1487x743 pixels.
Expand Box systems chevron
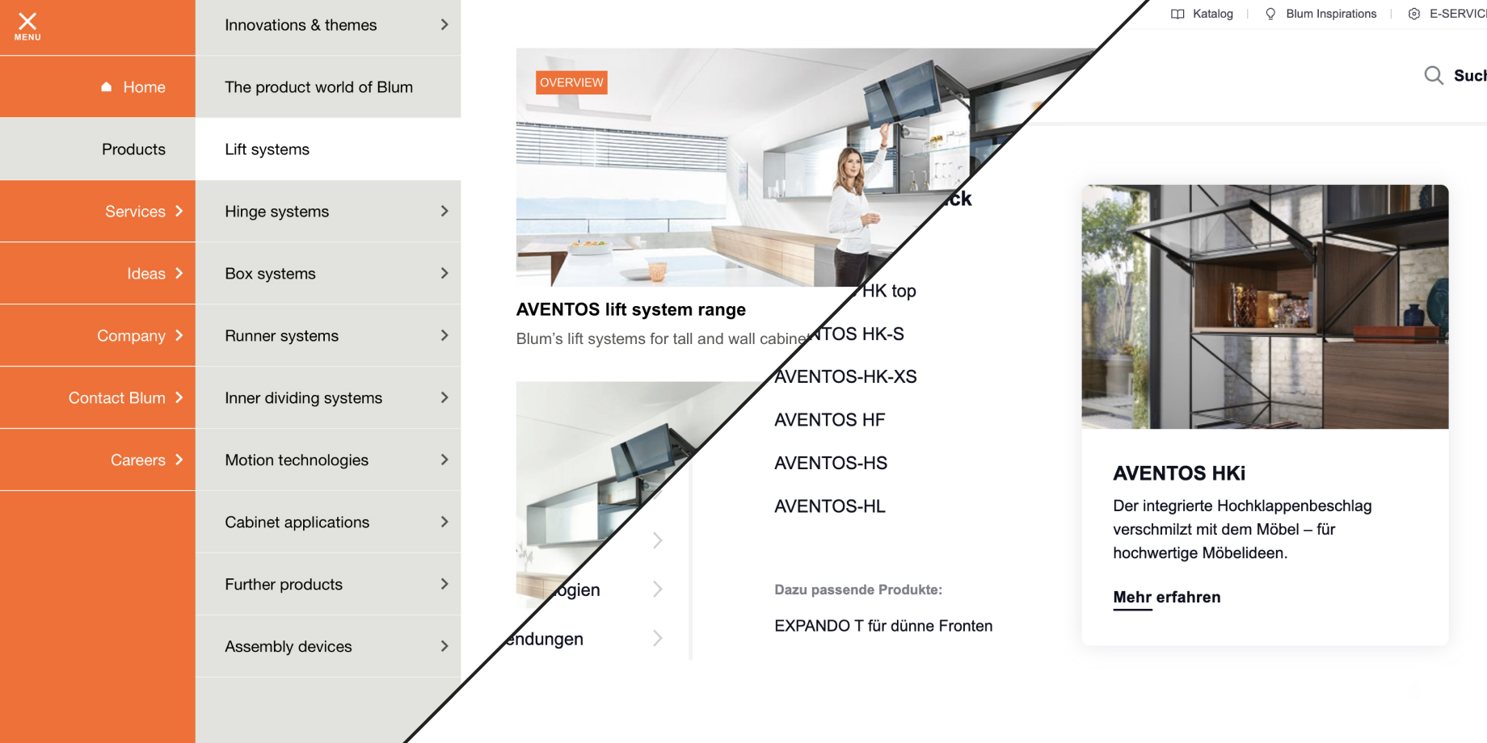pos(444,273)
